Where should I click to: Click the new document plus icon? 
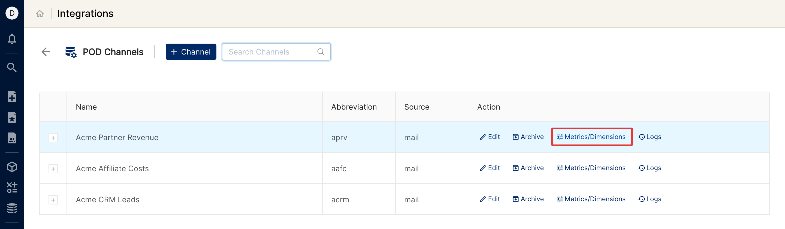(x=12, y=97)
